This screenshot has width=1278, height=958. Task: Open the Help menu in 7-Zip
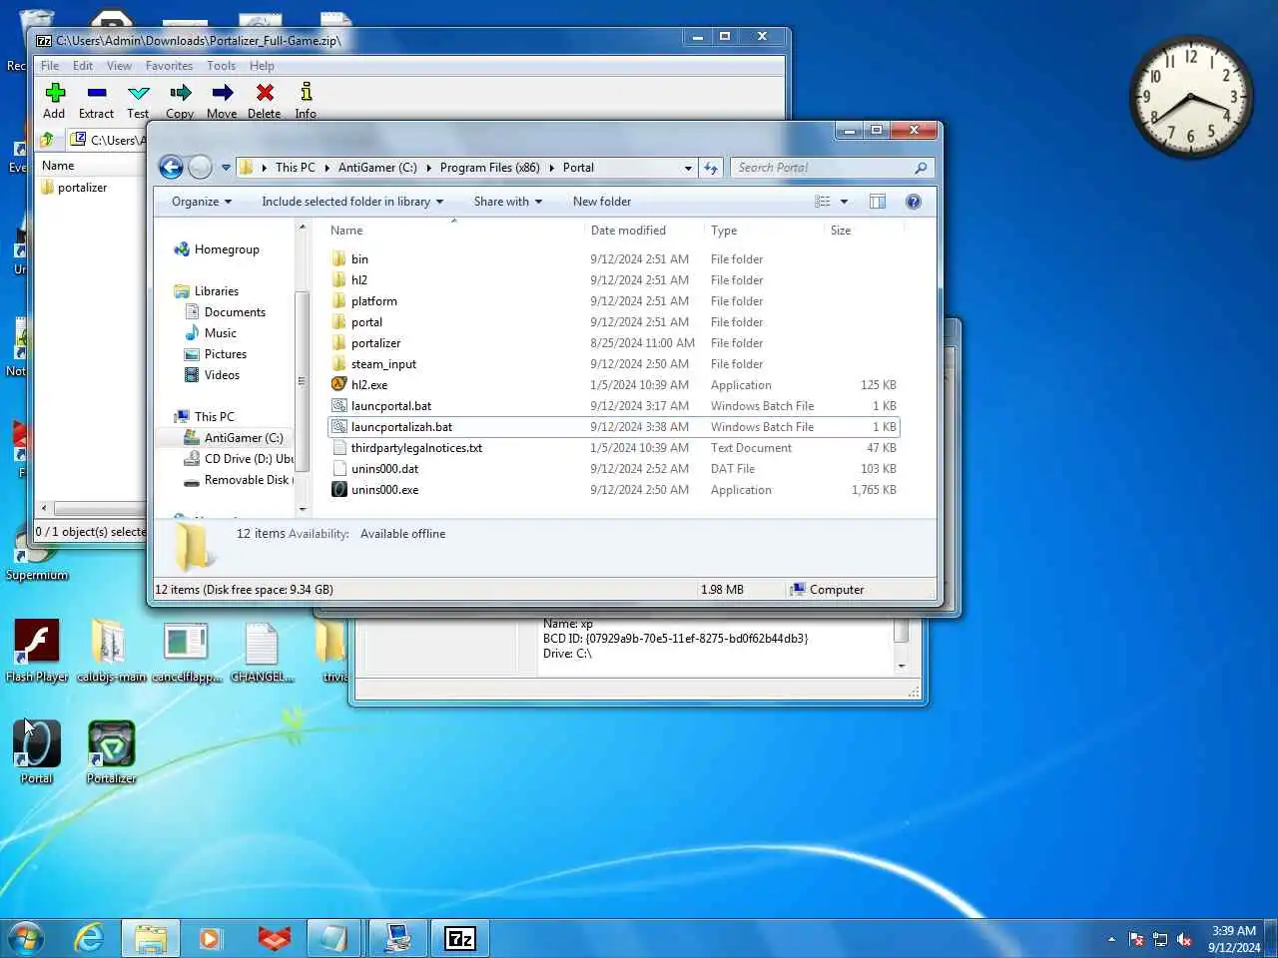[x=262, y=66]
